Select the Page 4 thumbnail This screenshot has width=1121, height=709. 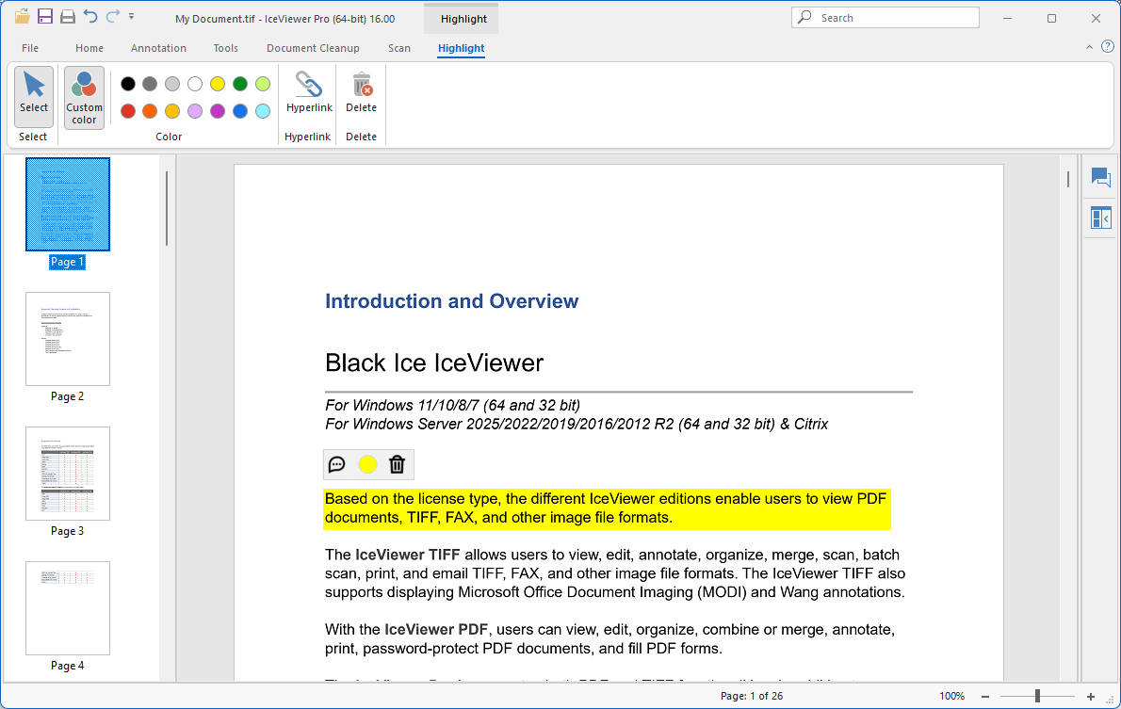(x=68, y=608)
